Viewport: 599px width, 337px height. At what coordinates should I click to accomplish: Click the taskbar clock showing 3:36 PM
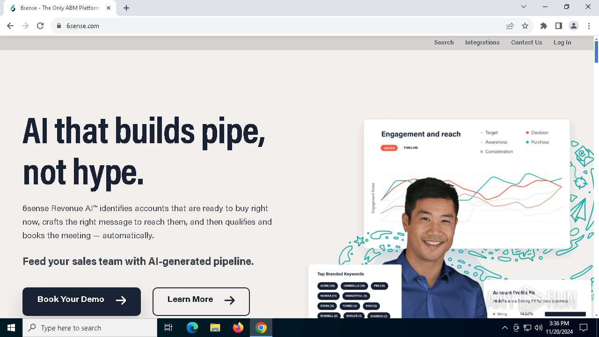pyautogui.click(x=559, y=328)
